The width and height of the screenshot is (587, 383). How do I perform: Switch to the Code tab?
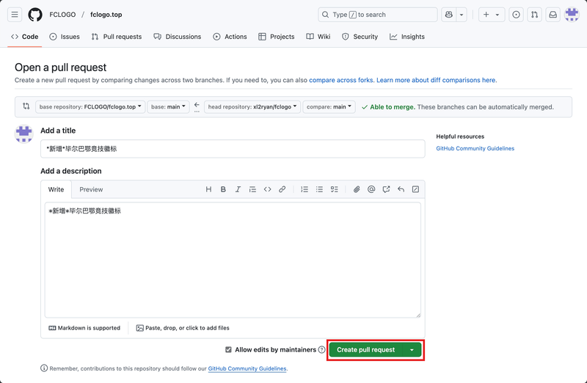click(25, 37)
